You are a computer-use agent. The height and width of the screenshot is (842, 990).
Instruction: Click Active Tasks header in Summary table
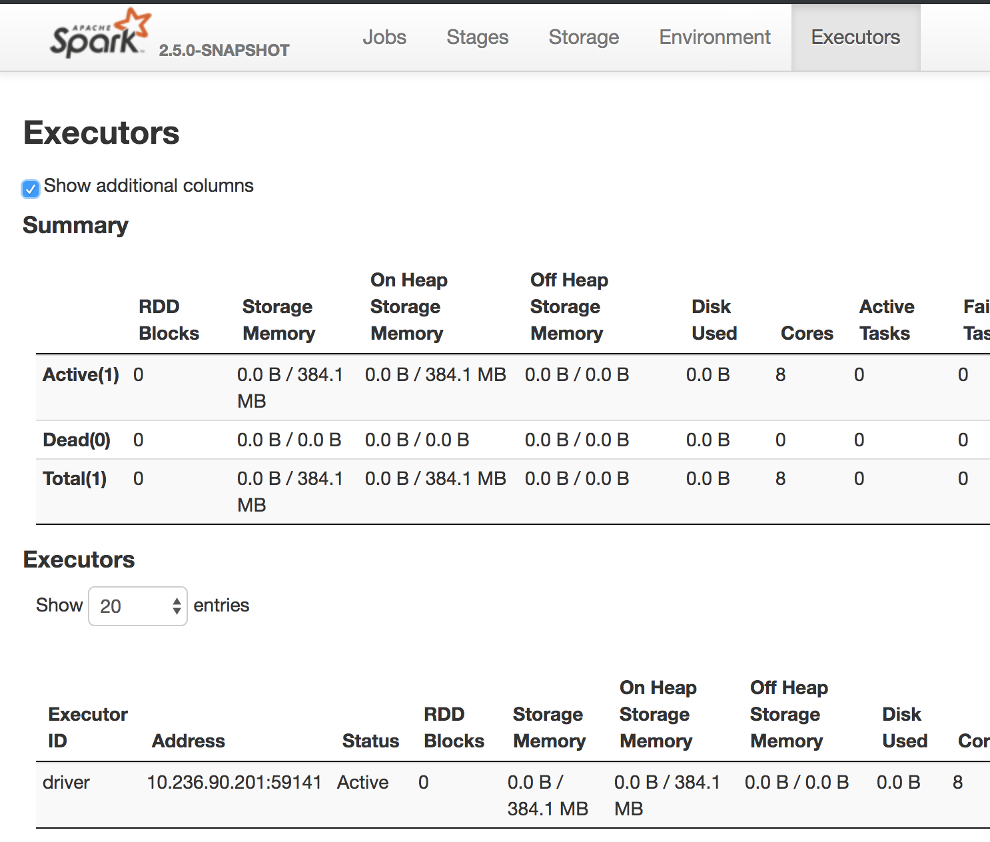tap(887, 320)
